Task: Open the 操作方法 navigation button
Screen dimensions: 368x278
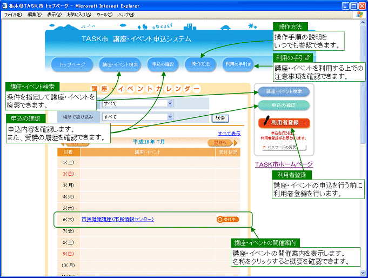Action: tap(200, 64)
